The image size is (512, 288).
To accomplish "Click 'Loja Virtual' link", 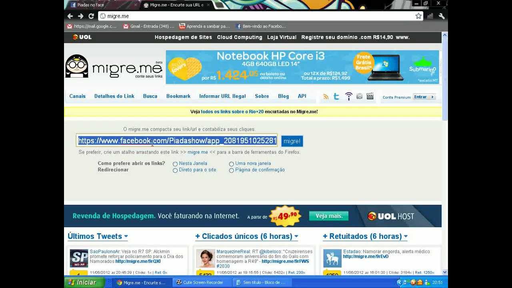I will pyautogui.click(x=282, y=37).
